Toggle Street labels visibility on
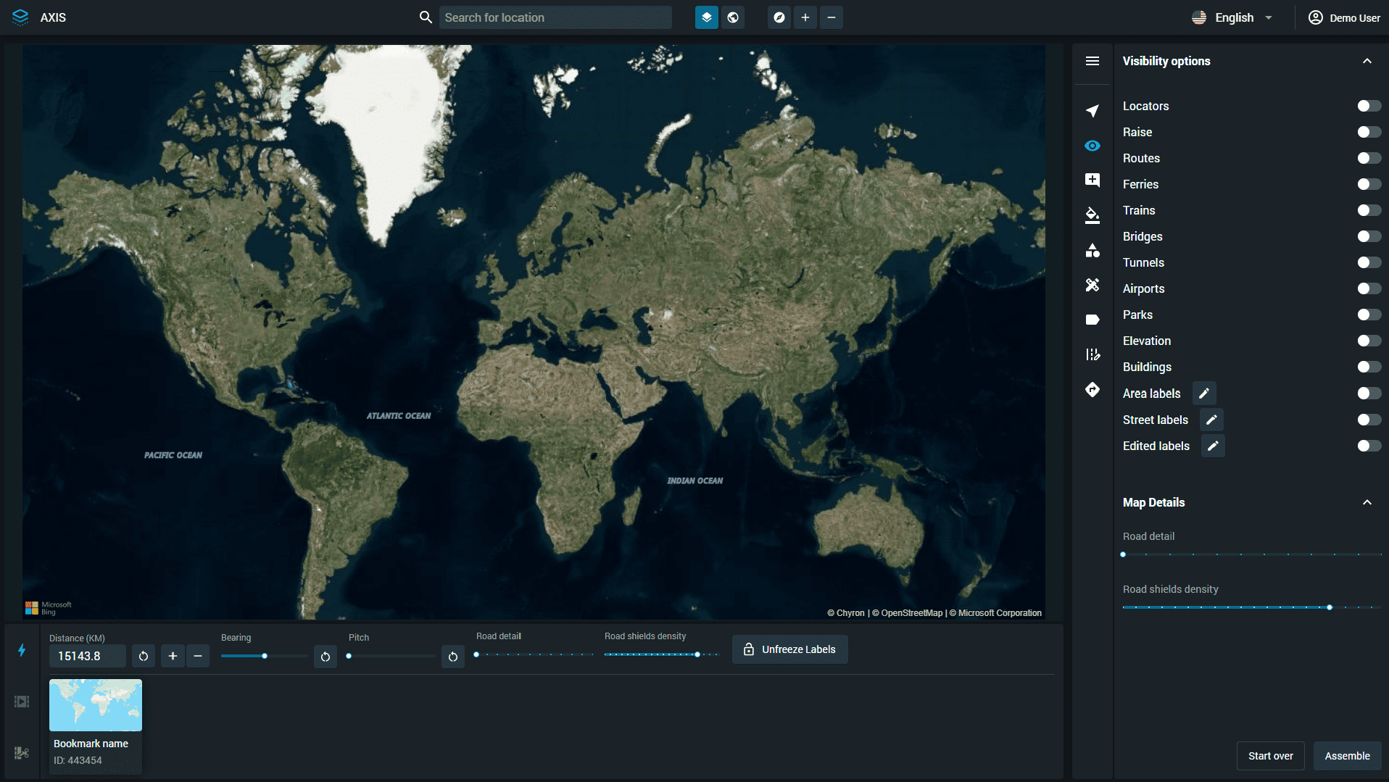 1369,420
